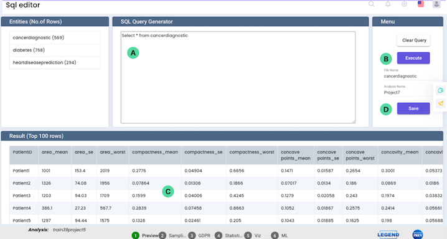The width and height of the screenshot is (447, 239).
Task: Open the user profile avatar
Action: (436, 4)
